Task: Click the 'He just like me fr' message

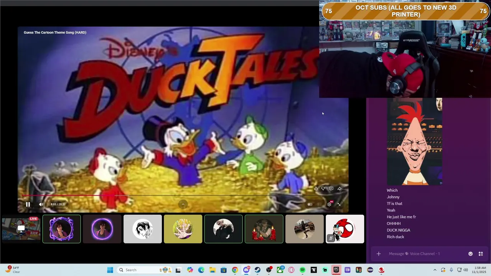Action: [x=401, y=217]
